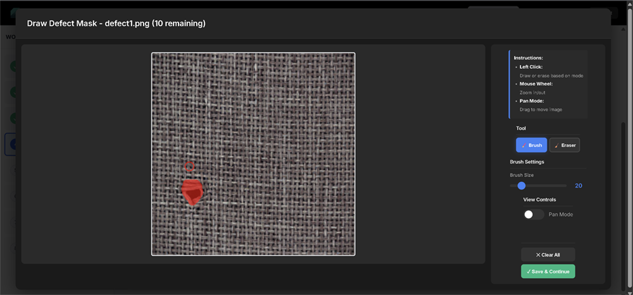Click the brush size value 20

[x=579, y=186]
